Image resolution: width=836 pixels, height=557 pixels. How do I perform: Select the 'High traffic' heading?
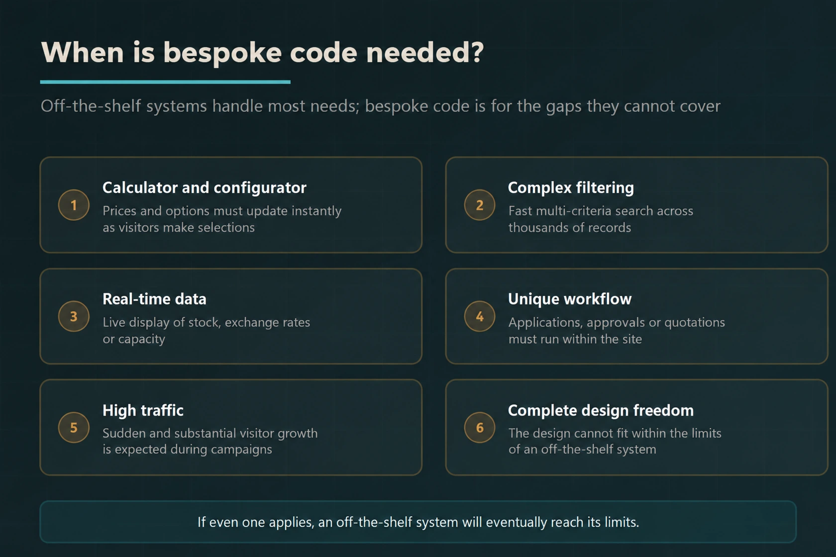tap(143, 410)
